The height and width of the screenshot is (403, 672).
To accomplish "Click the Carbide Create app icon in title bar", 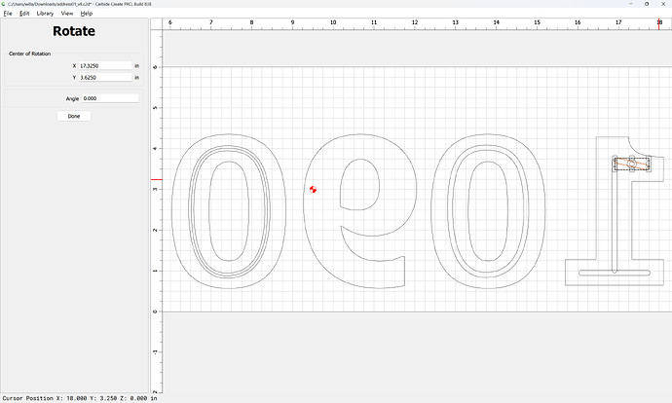I will 4,5.
